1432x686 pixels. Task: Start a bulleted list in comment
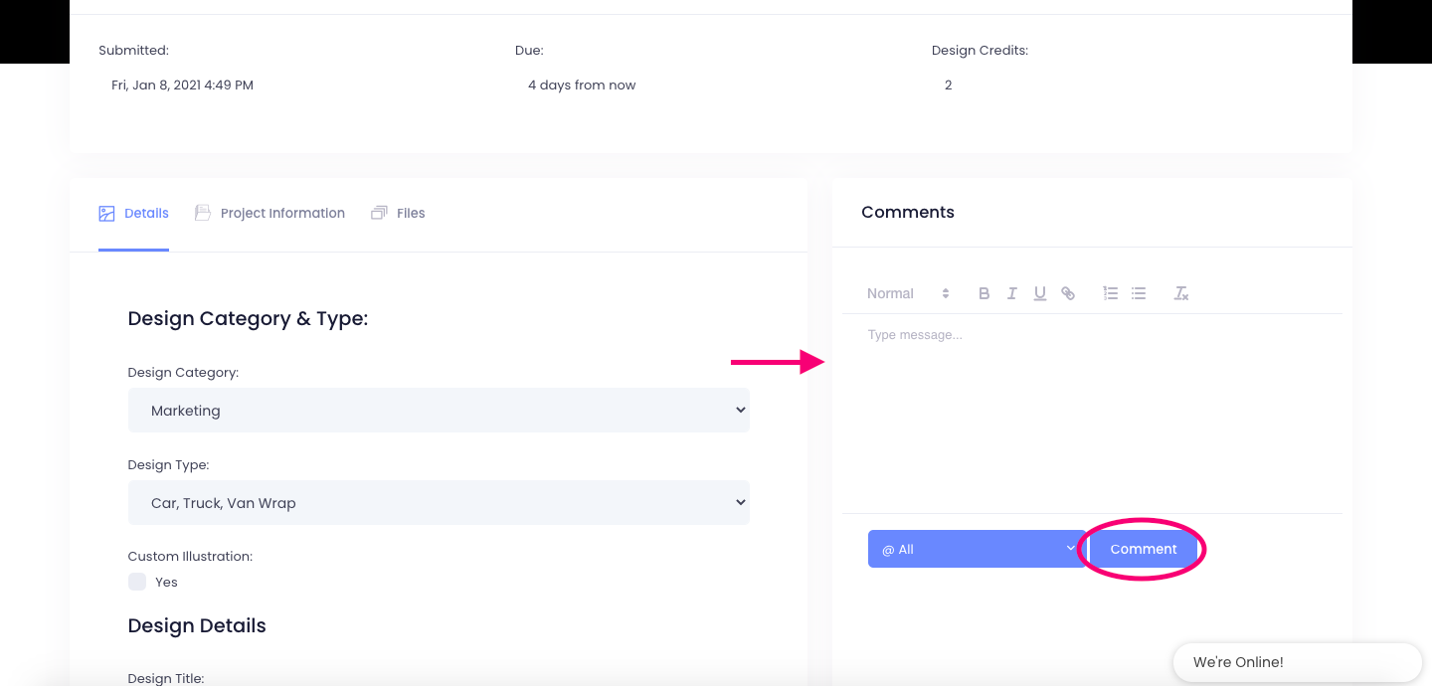(x=1139, y=293)
